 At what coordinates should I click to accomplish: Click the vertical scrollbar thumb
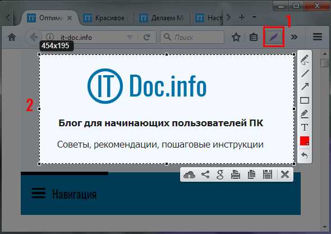324,63
